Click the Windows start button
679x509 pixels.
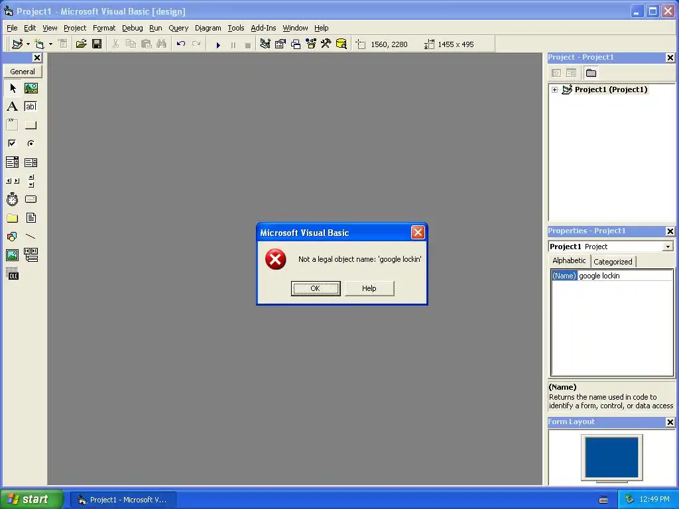31,499
